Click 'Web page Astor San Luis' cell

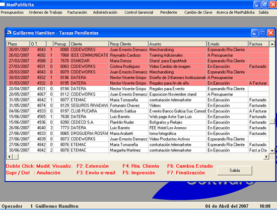point(177,117)
